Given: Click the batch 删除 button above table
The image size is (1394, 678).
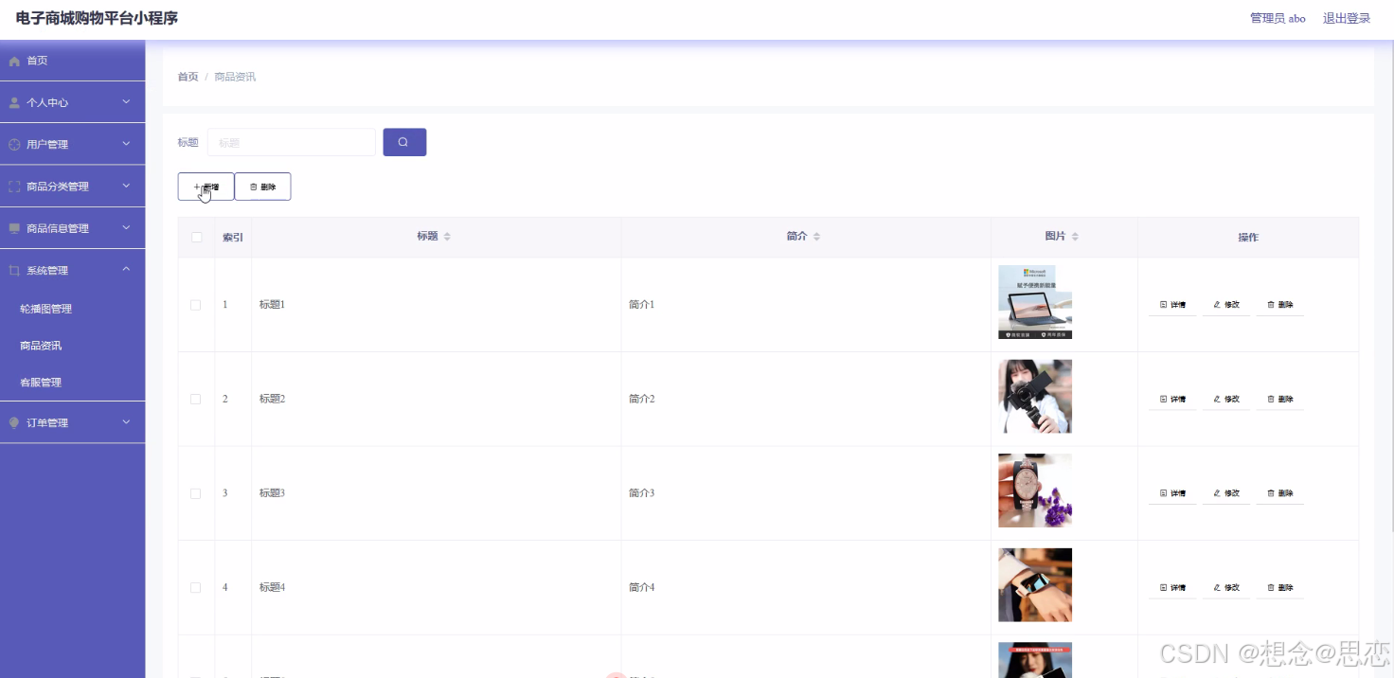Looking at the screenshot, I should (262, 187).
